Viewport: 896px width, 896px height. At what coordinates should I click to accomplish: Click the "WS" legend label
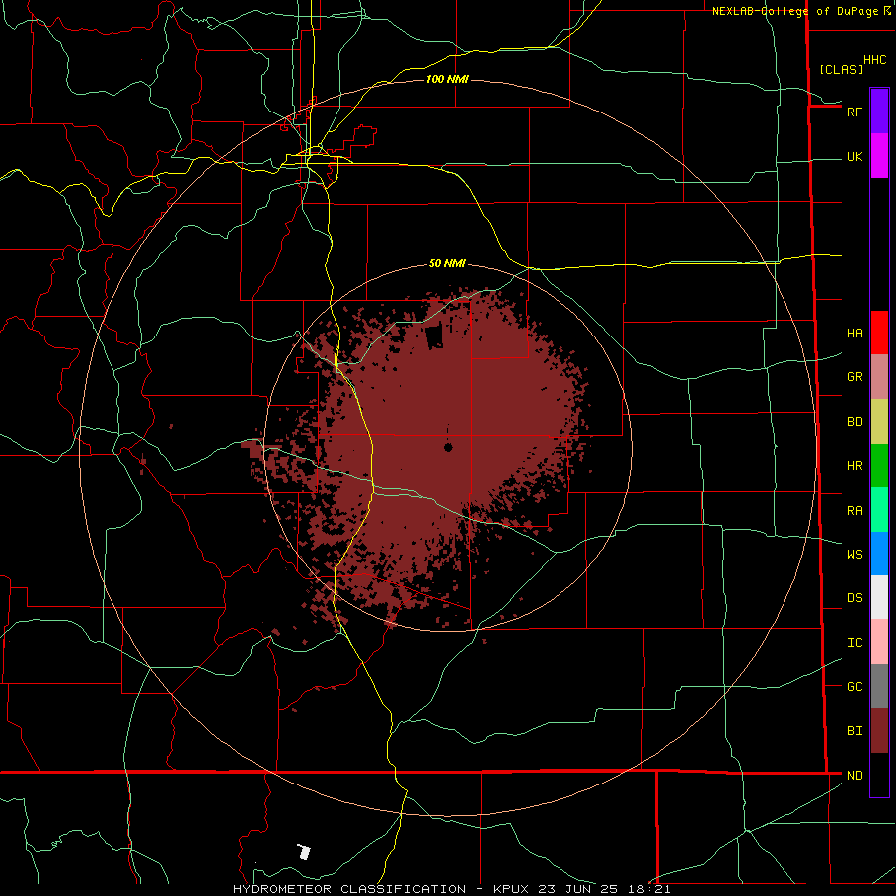coord(854,555)
